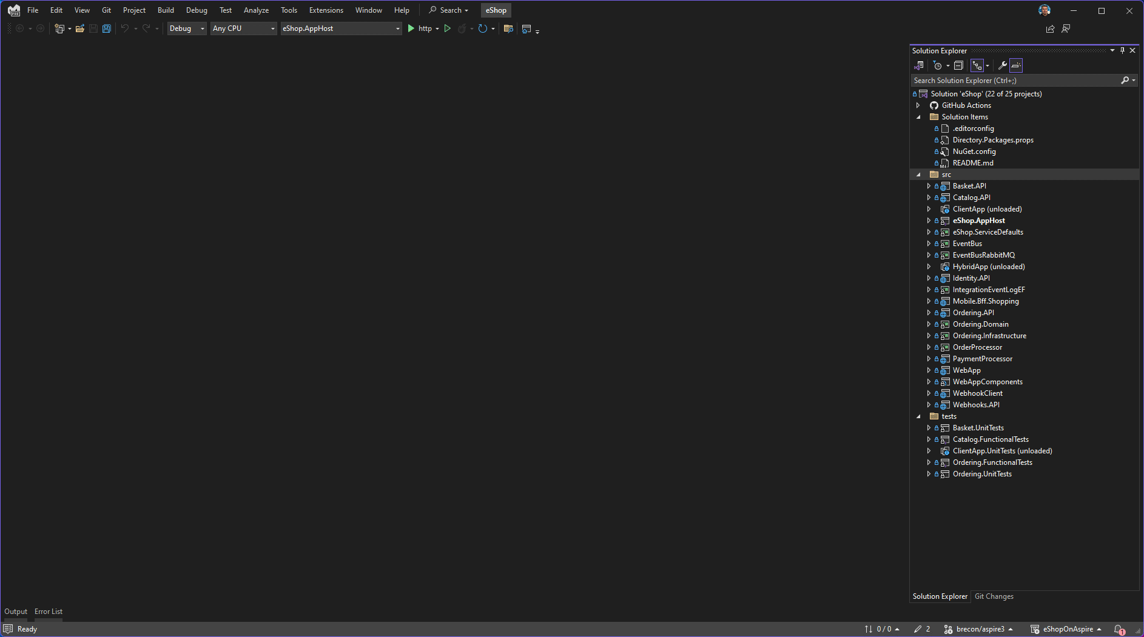1144x637 pixels.
Task: Click the Open File folder icon
Action: pyautogui.click(x=79, y=28)
